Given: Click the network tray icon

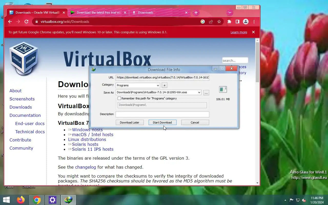Looking at the screenshot, I should point(298,200).
